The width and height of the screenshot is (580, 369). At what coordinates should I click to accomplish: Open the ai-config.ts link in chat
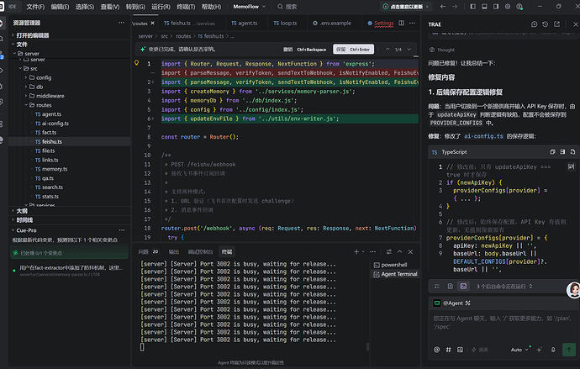(x=483, y=136)
